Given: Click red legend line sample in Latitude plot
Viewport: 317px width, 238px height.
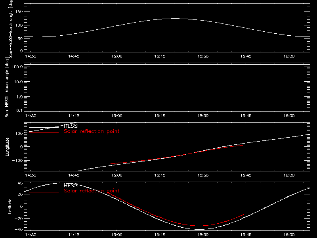Looking at the screenshot, I should coord(44,192).
